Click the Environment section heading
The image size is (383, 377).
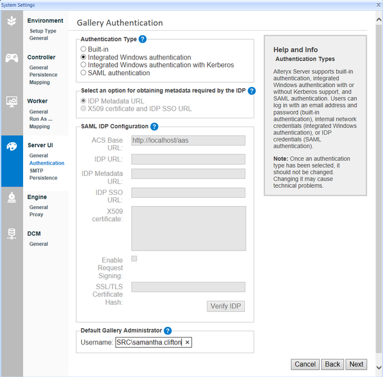tap(45, 21)
